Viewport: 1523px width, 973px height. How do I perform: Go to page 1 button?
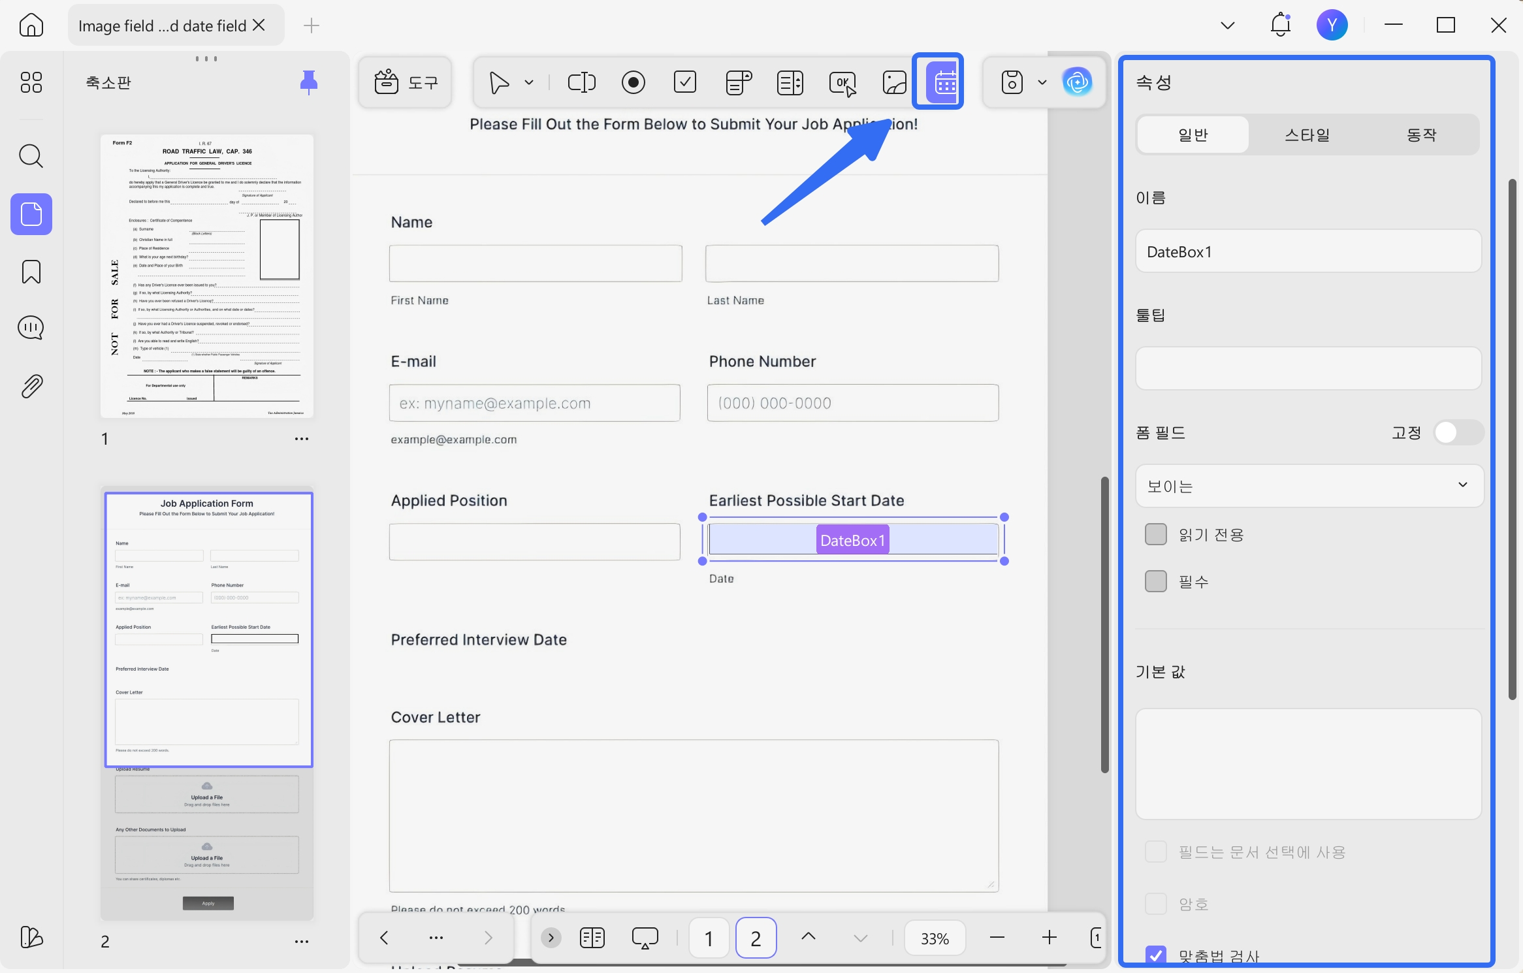coord(709,938)
